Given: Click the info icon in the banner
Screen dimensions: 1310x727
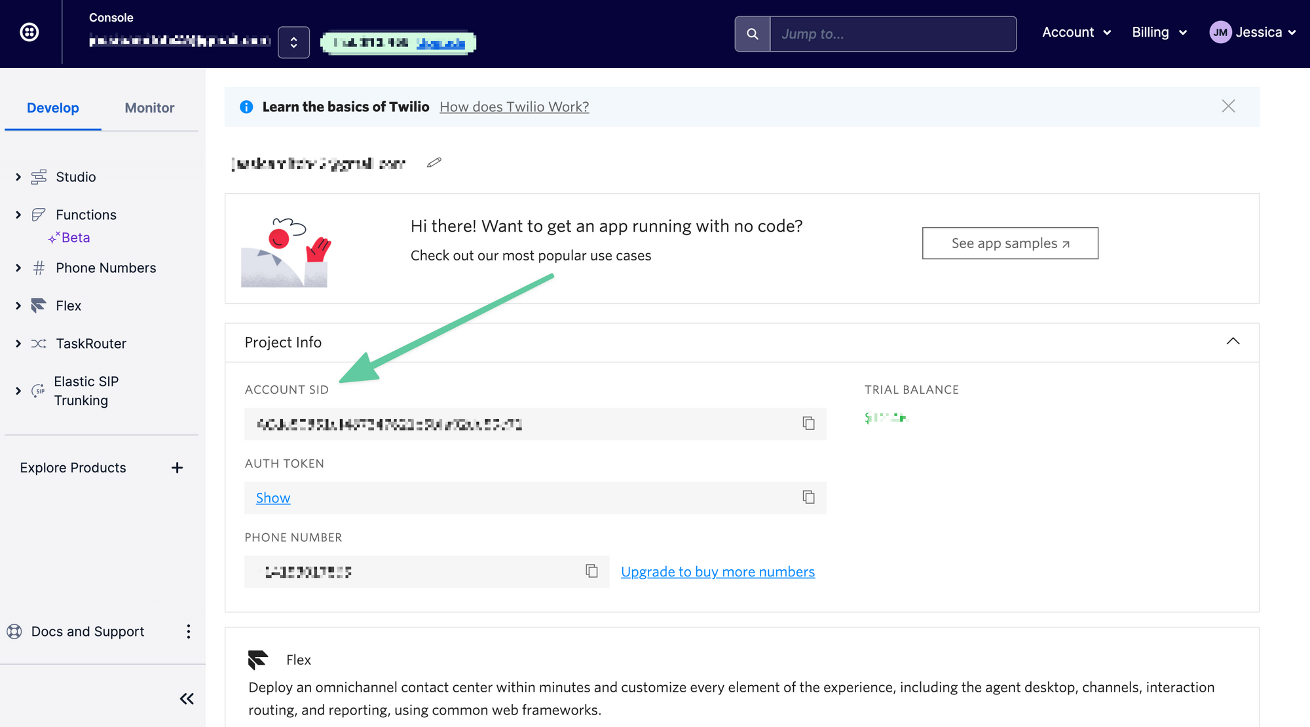Looking at the screenshot, I should tap(246, 107).
